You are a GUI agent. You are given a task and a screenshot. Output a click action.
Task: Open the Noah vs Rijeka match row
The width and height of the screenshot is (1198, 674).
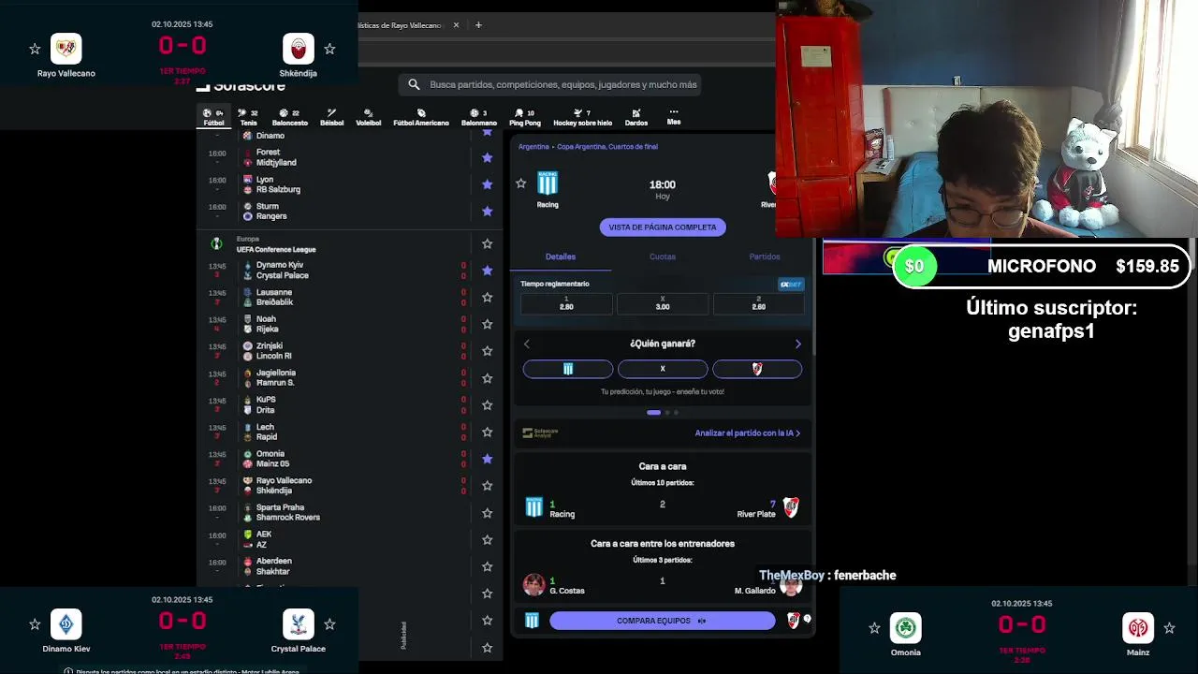tap(350, 324)
